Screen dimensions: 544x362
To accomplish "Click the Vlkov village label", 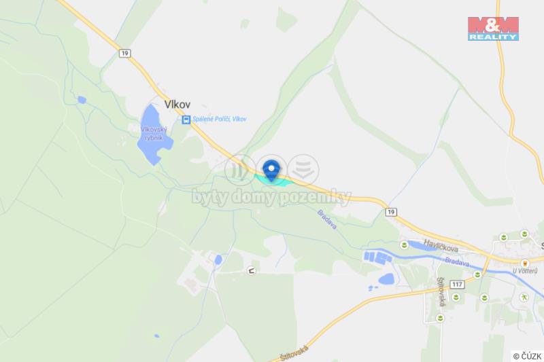I will [x=177, y=105].
